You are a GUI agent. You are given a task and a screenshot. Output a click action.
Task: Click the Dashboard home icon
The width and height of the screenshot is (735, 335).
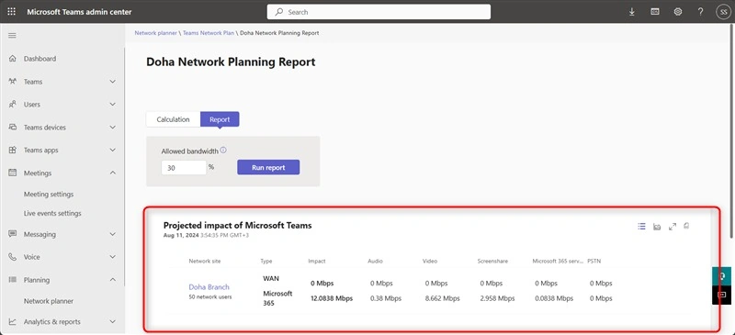tap(13, 59)
